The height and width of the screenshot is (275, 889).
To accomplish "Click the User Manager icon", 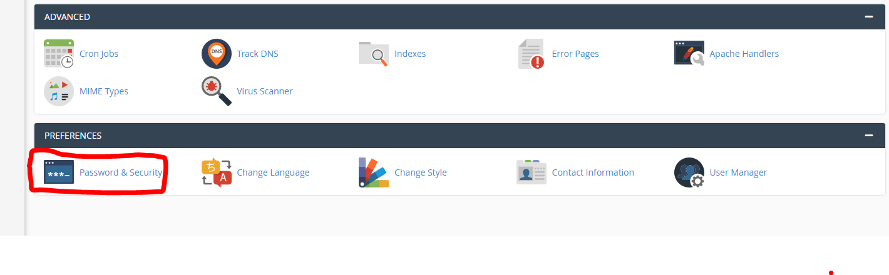I will pyautogui.click(x=689, y=172).
